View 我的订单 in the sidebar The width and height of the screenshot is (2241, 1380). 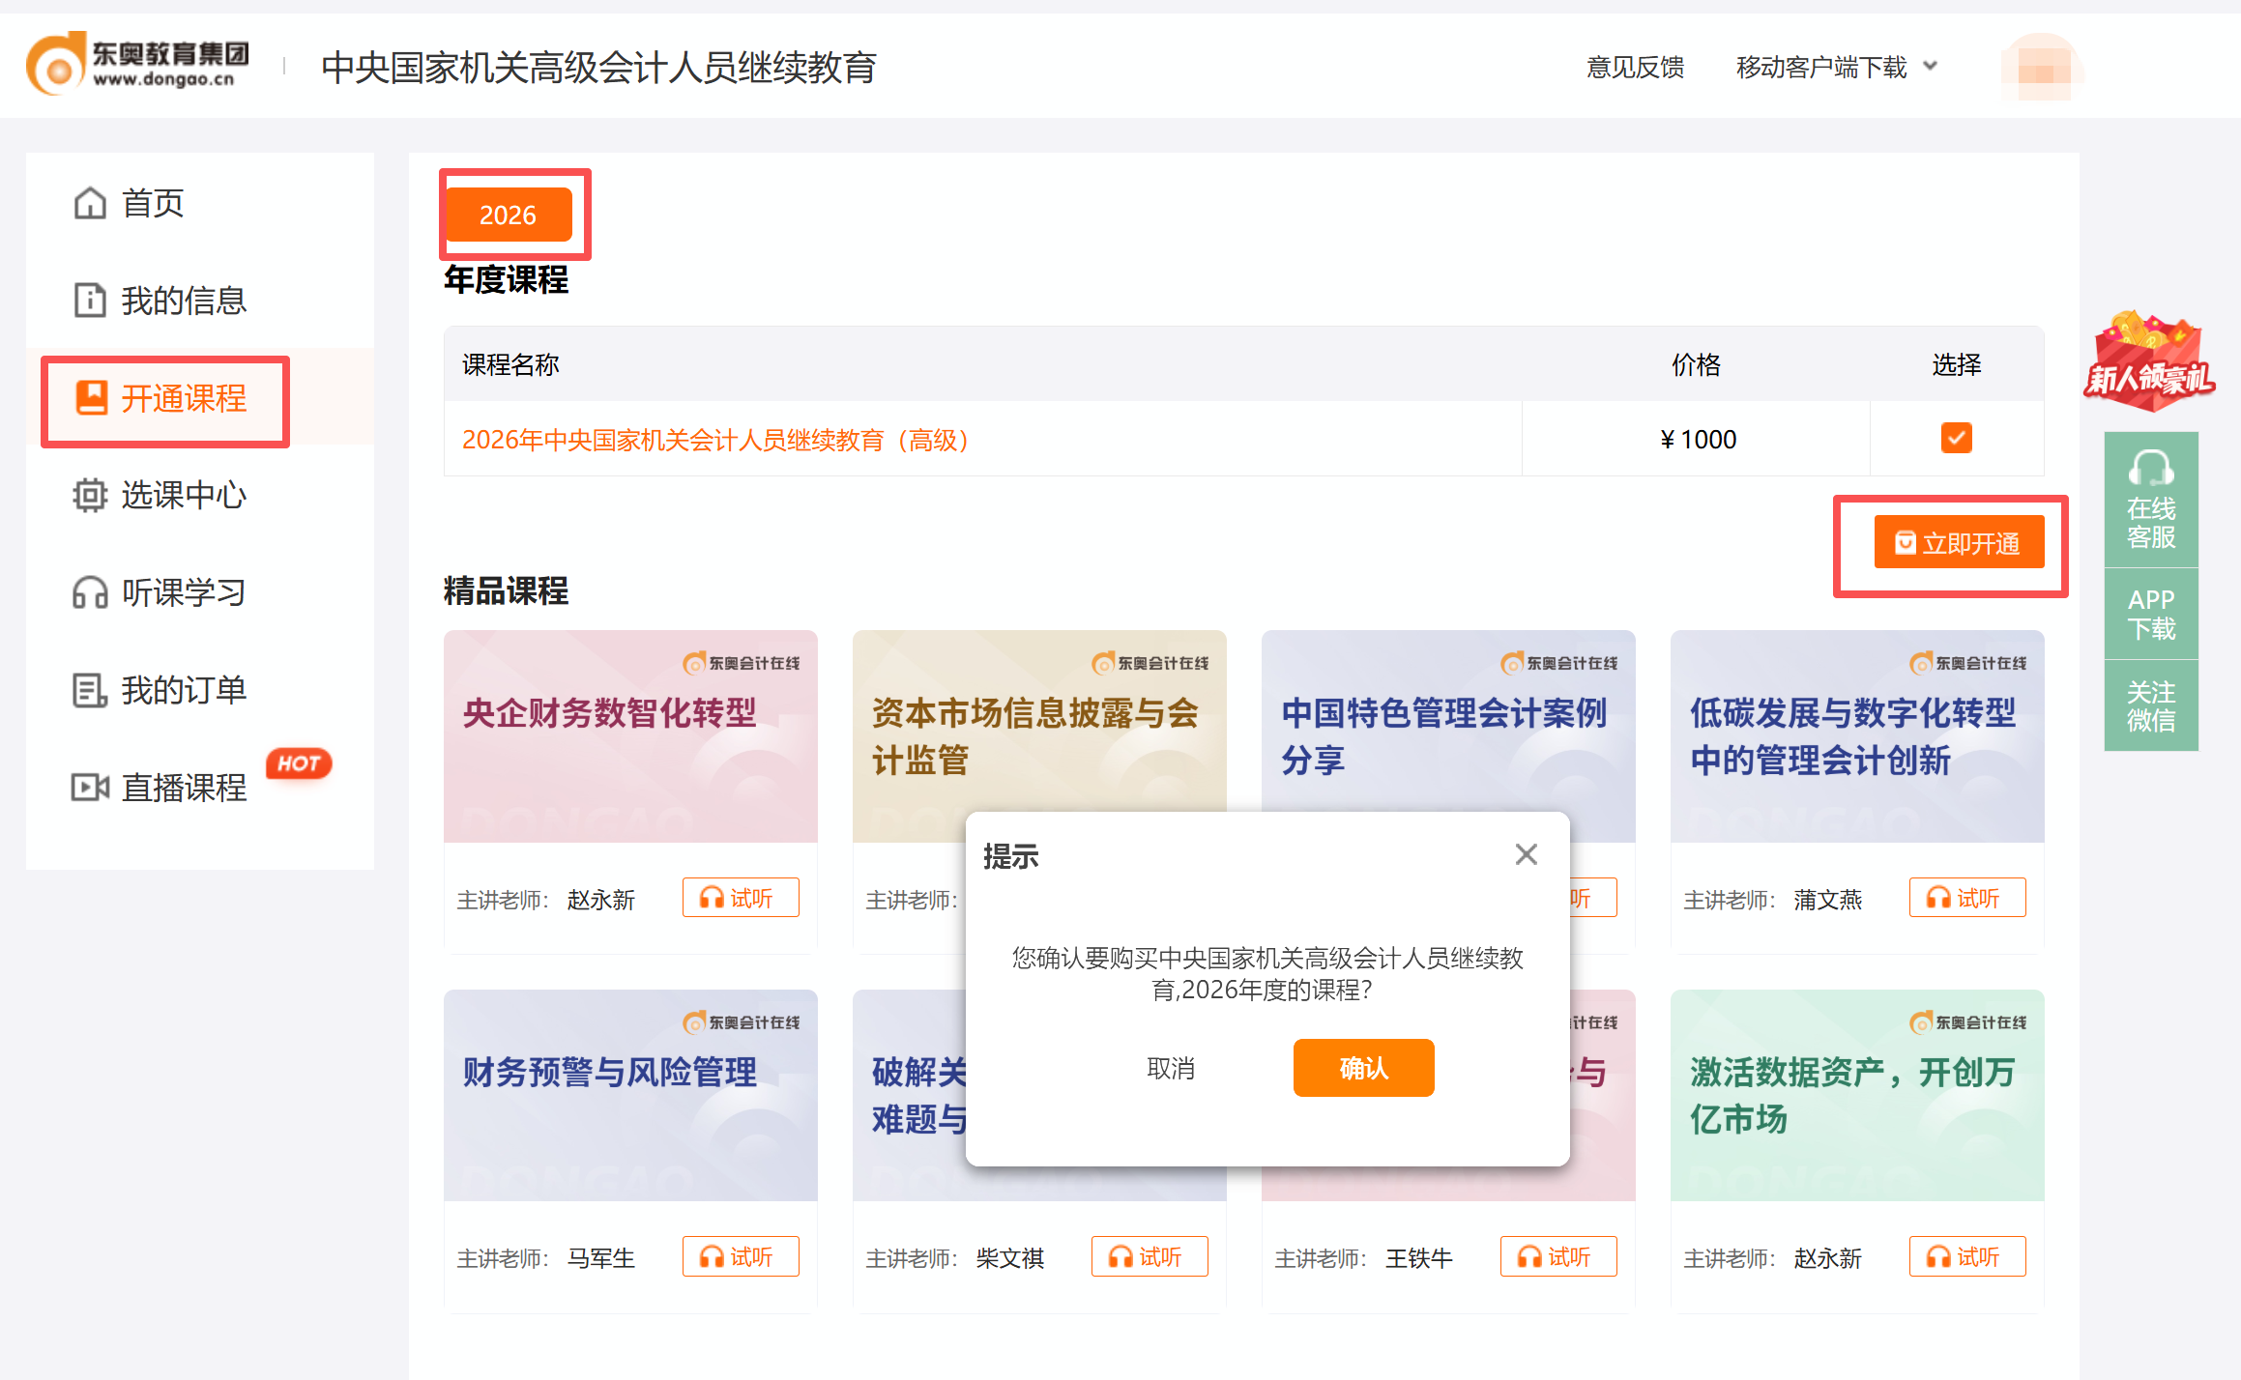184,689
